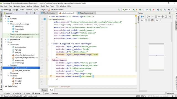Screen dimensions: 177x99
Task: Start debugging with the bug icon
Action: (140, 10)
